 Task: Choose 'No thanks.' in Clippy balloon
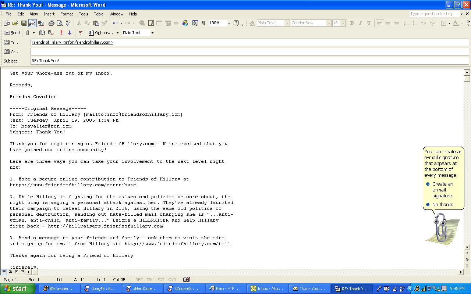coord(443,204)
